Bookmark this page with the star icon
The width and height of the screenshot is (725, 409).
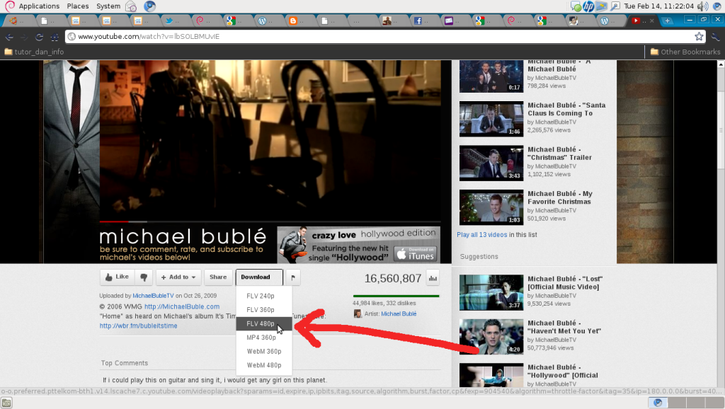pos(699,36)
